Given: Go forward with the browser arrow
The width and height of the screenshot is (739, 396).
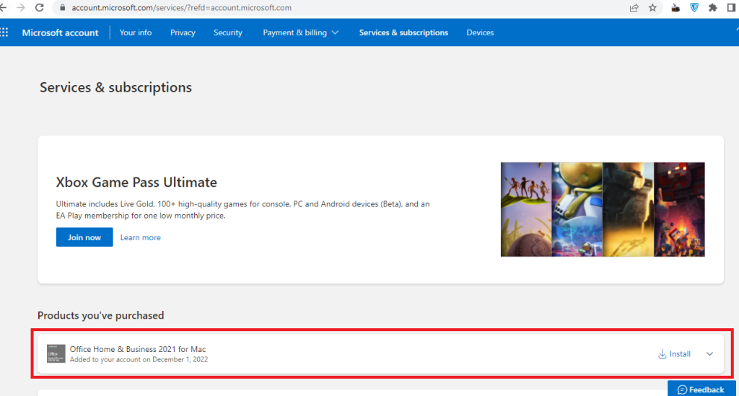Looking at the screenshot, I should coord(20,7).
